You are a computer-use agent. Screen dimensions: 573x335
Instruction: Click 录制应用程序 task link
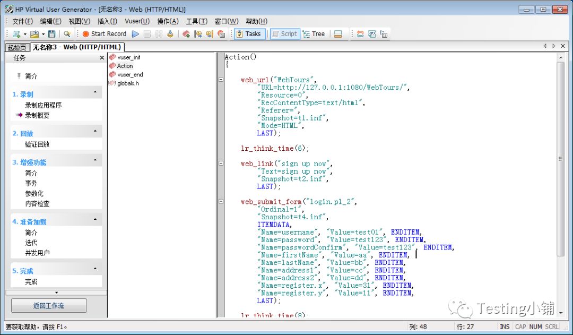[x=43, y=105]
